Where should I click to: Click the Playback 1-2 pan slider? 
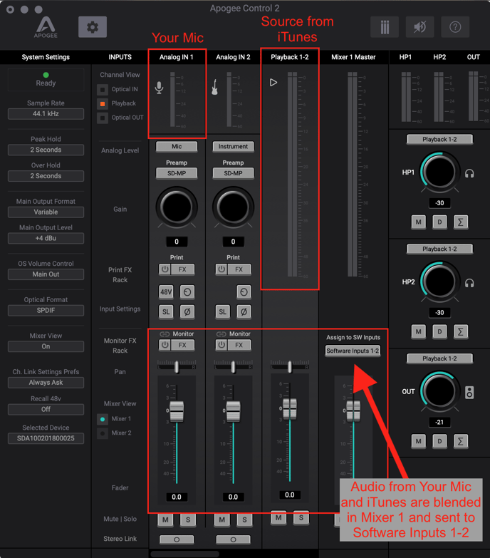(x=290, y=366)
